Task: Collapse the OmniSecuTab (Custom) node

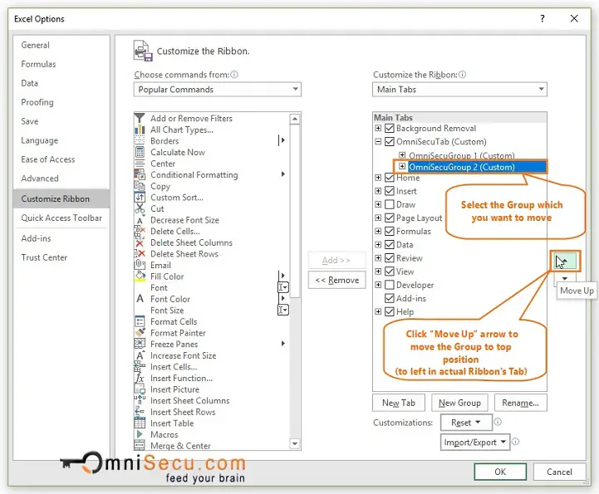Action: click(378, 142)
